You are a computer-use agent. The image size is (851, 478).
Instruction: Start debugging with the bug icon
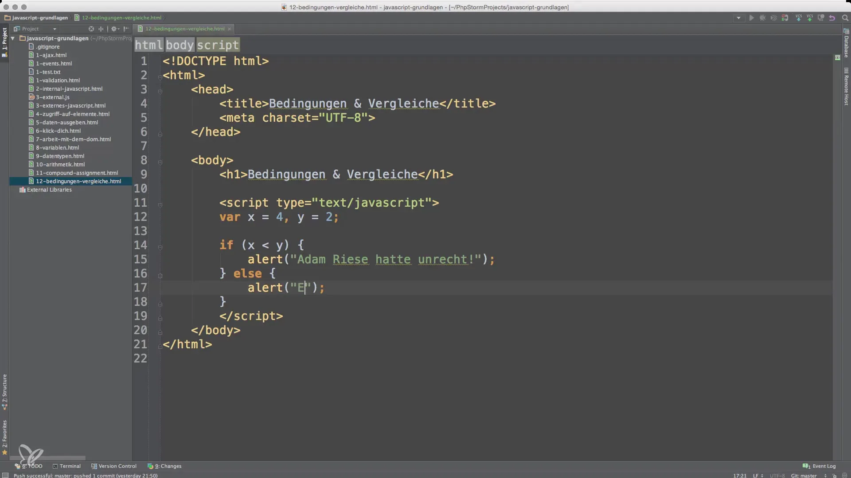(762, 18)
